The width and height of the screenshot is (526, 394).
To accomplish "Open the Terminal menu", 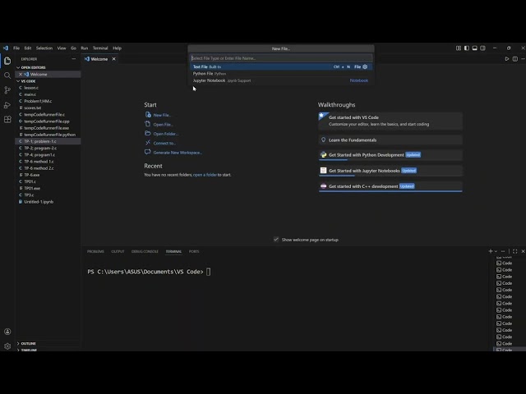I will pyautogui.click(x=100, y=48).
